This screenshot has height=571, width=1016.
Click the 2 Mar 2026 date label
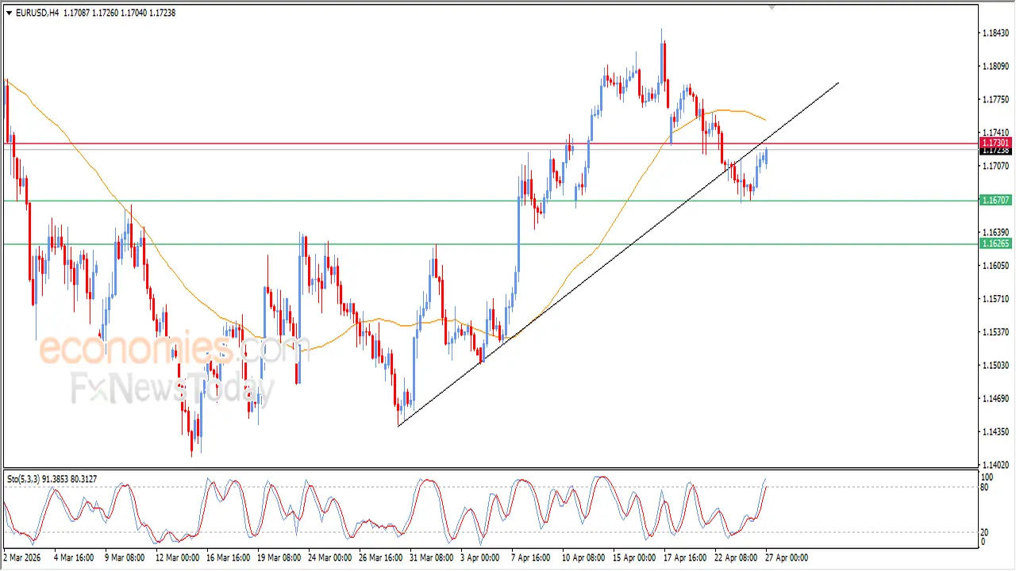(x=25, y=558)
